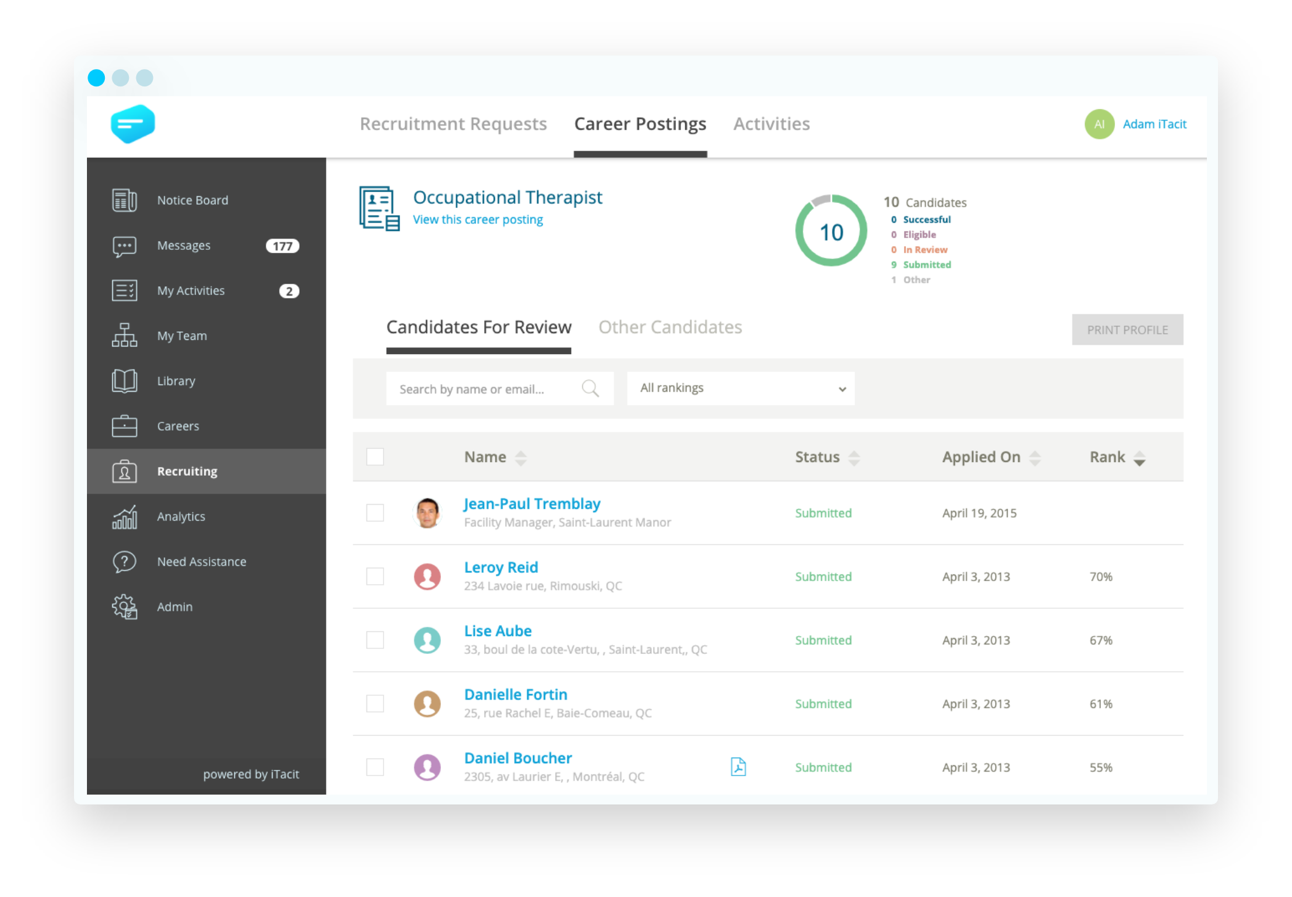Click the Notice Board newspaper icon
The image size is (1292, 897).
tap(124, 200)
